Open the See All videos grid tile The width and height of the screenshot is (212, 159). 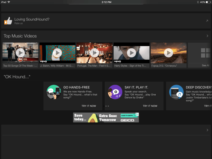(x=199, y=55)
